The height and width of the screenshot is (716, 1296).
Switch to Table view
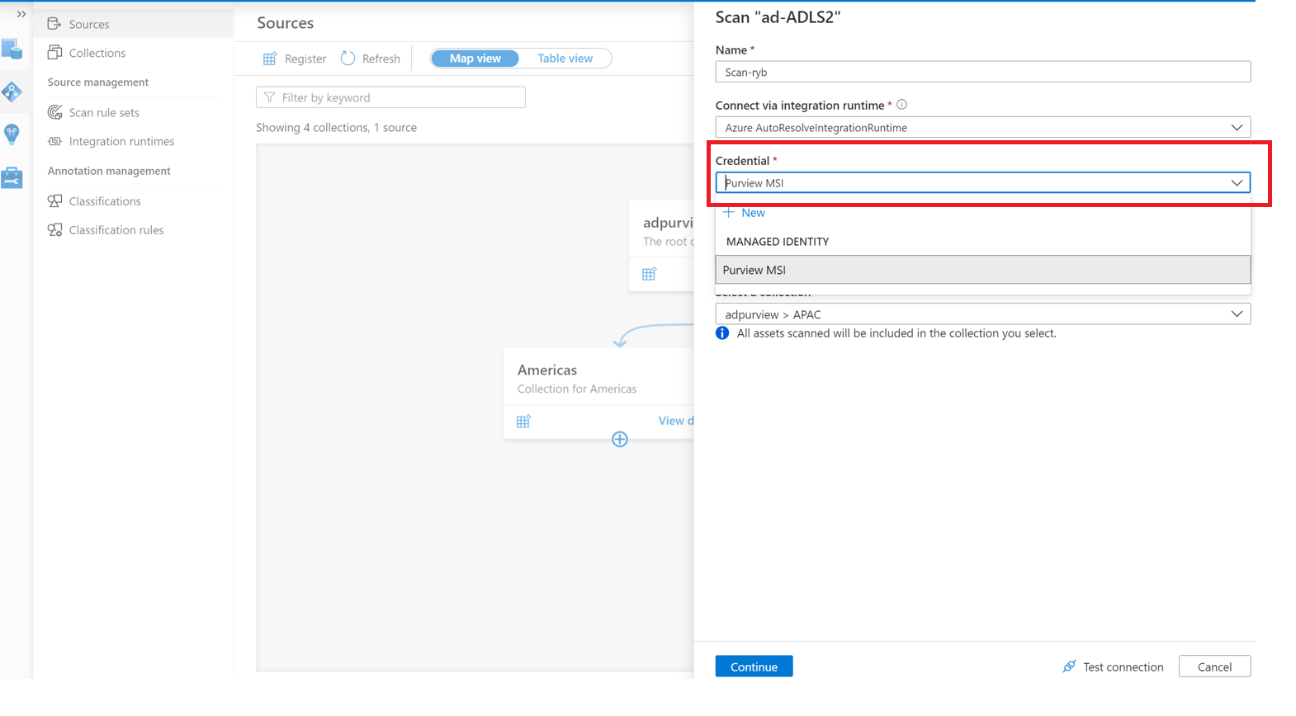tap(565, 59)
